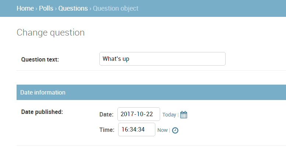Screen dimensions: 286x148
Task: Open the calendar picker icon beside Today
Action: pyautogui.click(x=184, y=115)
